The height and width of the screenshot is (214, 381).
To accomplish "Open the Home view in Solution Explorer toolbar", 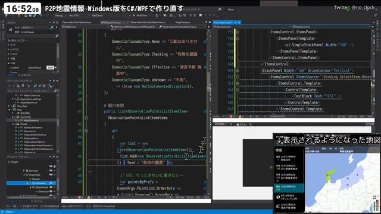I will (x=18, y=86).
